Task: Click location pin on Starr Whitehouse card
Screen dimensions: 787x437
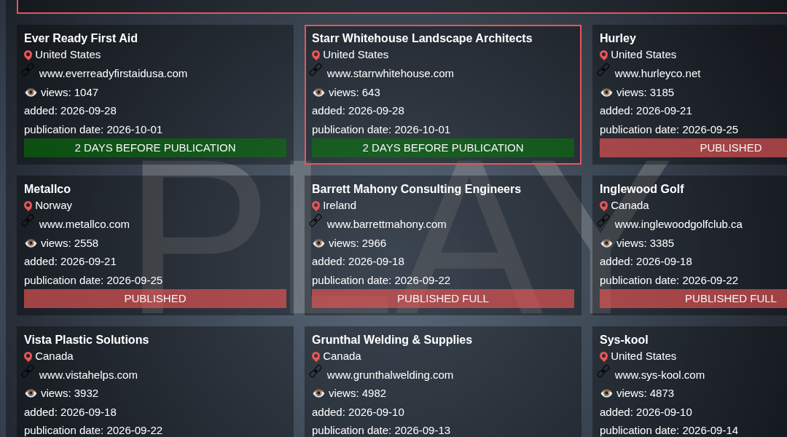Action: [316, 55]
